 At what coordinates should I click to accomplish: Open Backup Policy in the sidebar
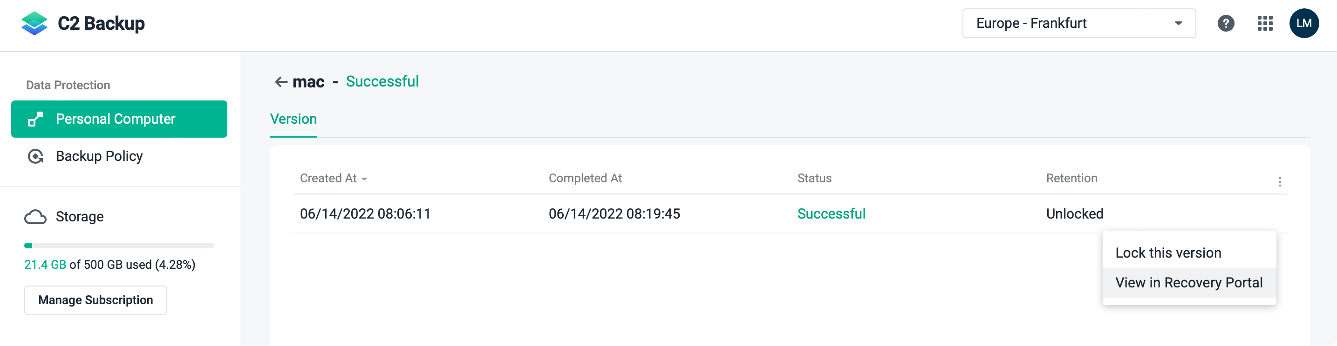[99, 156]
